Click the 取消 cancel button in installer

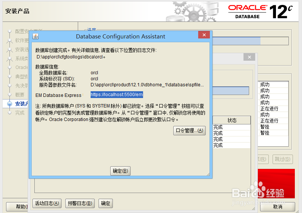277,207
